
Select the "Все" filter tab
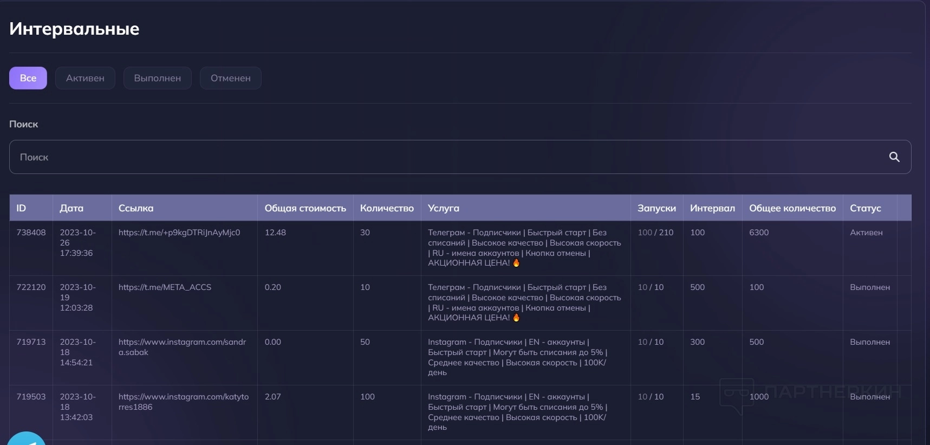(28, 78)
